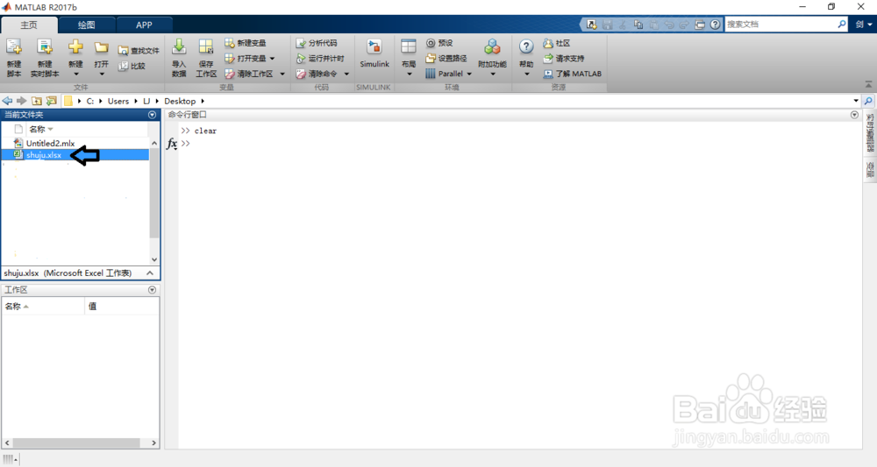Switch to the 主页 tab
The height and width of the screenshot is (467, 877).
coord(29,25)
